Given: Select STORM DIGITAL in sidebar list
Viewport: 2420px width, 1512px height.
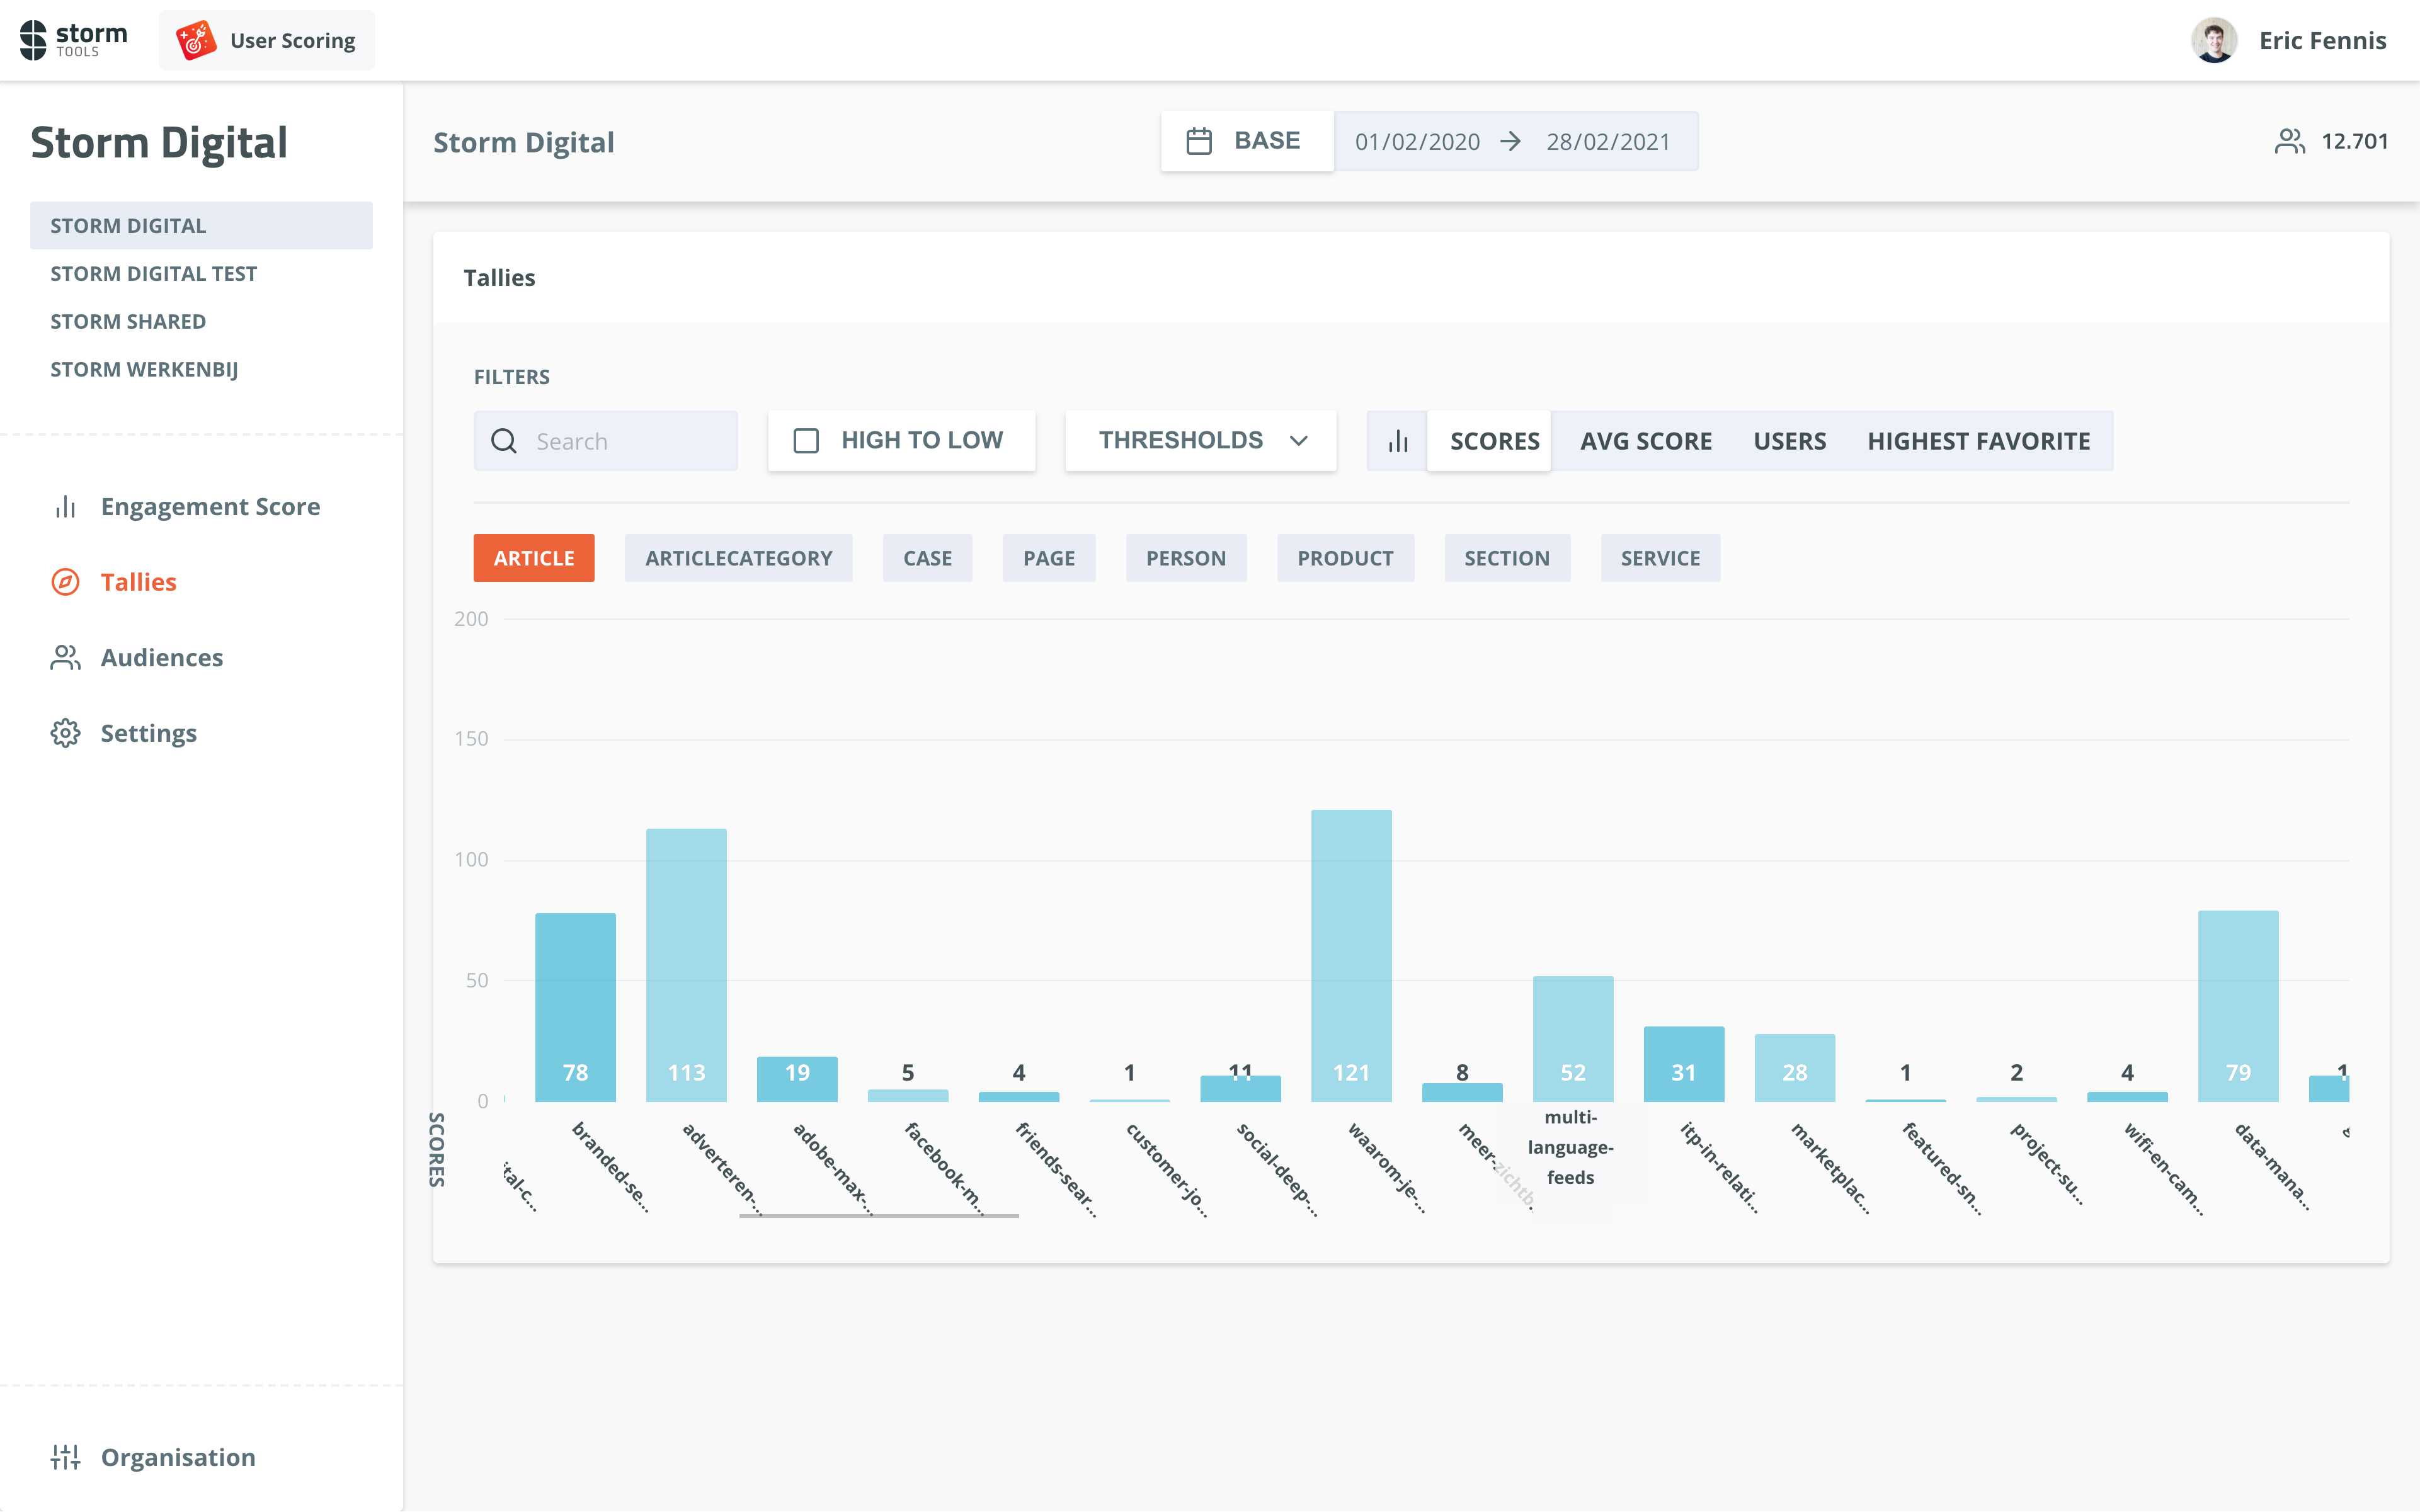Looking at the screenshot, I should coord(201,226).
